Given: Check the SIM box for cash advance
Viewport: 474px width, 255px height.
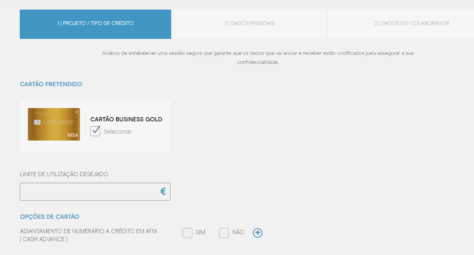Looking at the screenshot, I should (187, 233).
